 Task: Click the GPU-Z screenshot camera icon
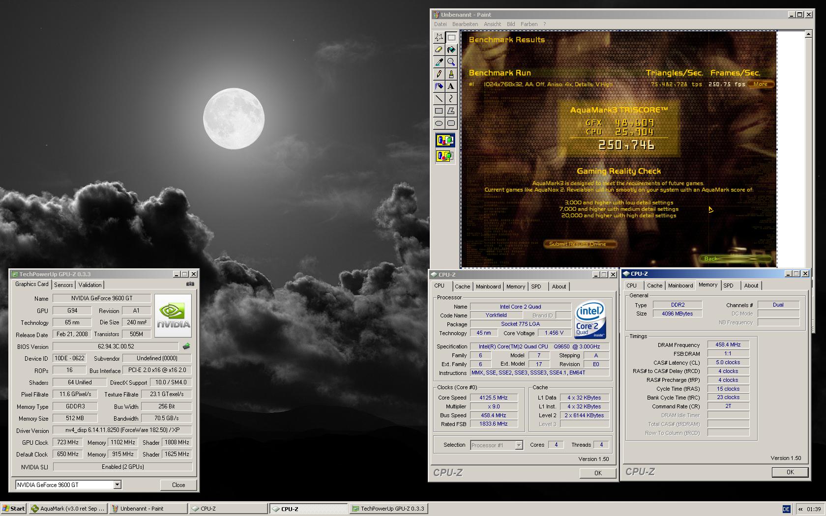190,284
